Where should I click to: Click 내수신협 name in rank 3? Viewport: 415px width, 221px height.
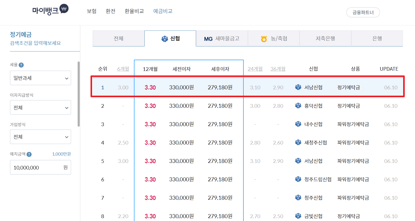click(x=313, y=124)
